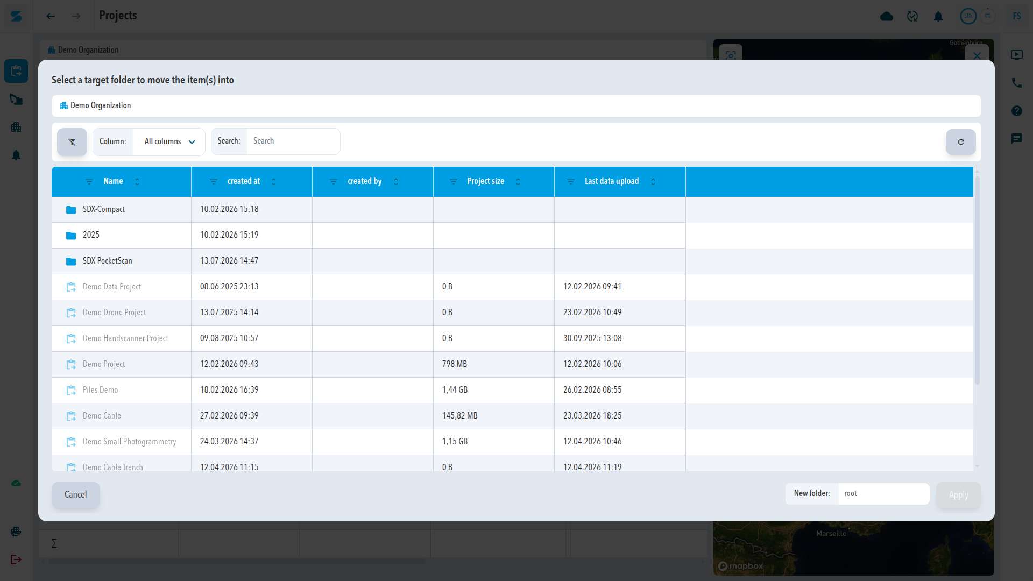Sort by Project size column arrows

[x=518, y=182]
